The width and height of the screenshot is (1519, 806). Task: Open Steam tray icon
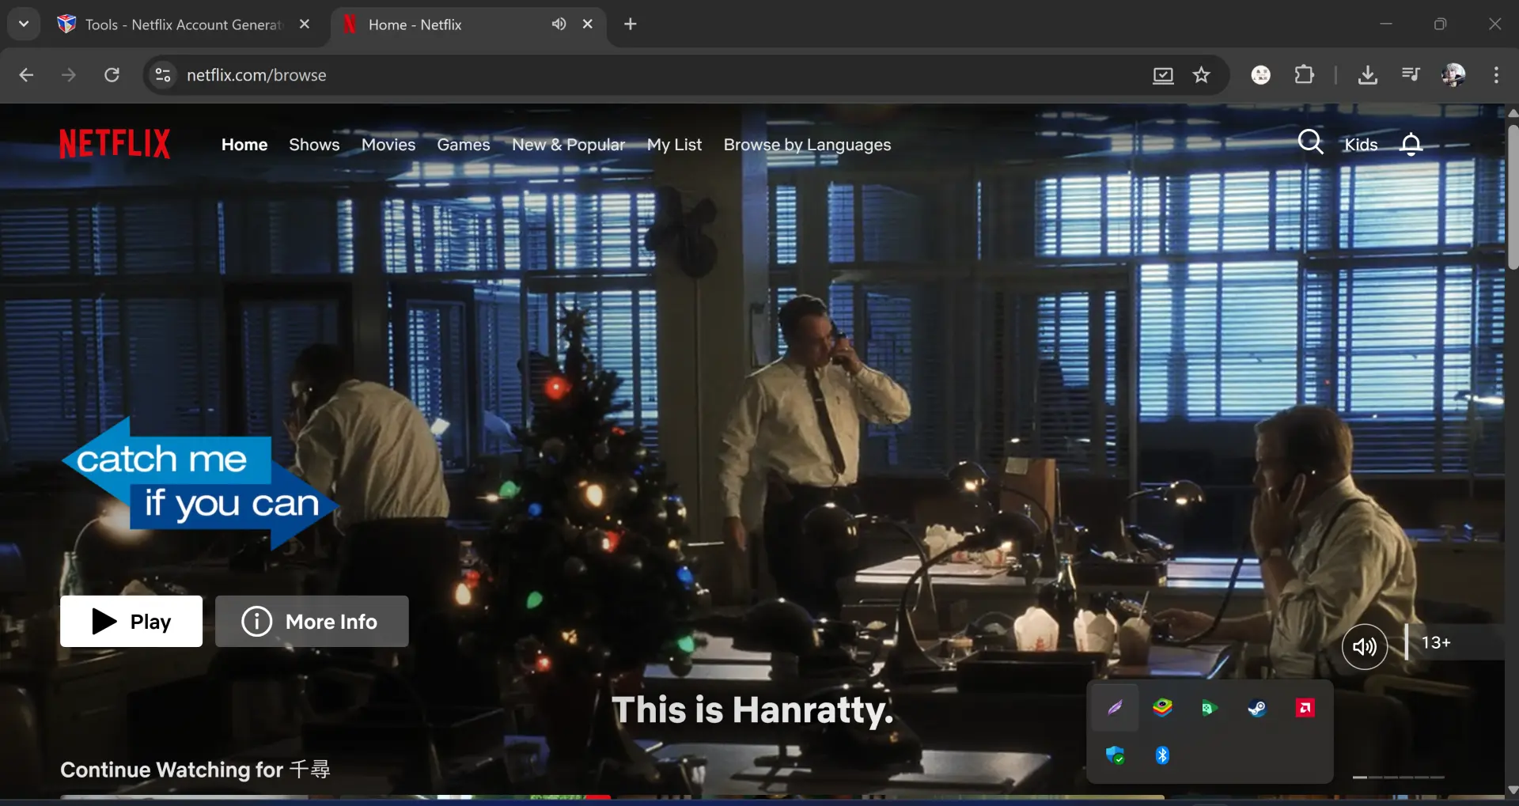click(x=1257, y=708)
